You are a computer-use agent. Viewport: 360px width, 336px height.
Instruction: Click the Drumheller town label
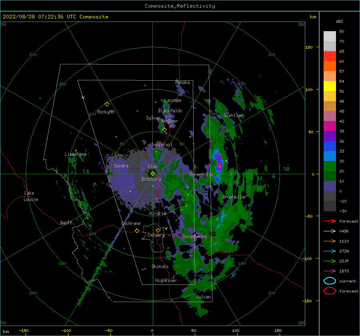(234, 197)
